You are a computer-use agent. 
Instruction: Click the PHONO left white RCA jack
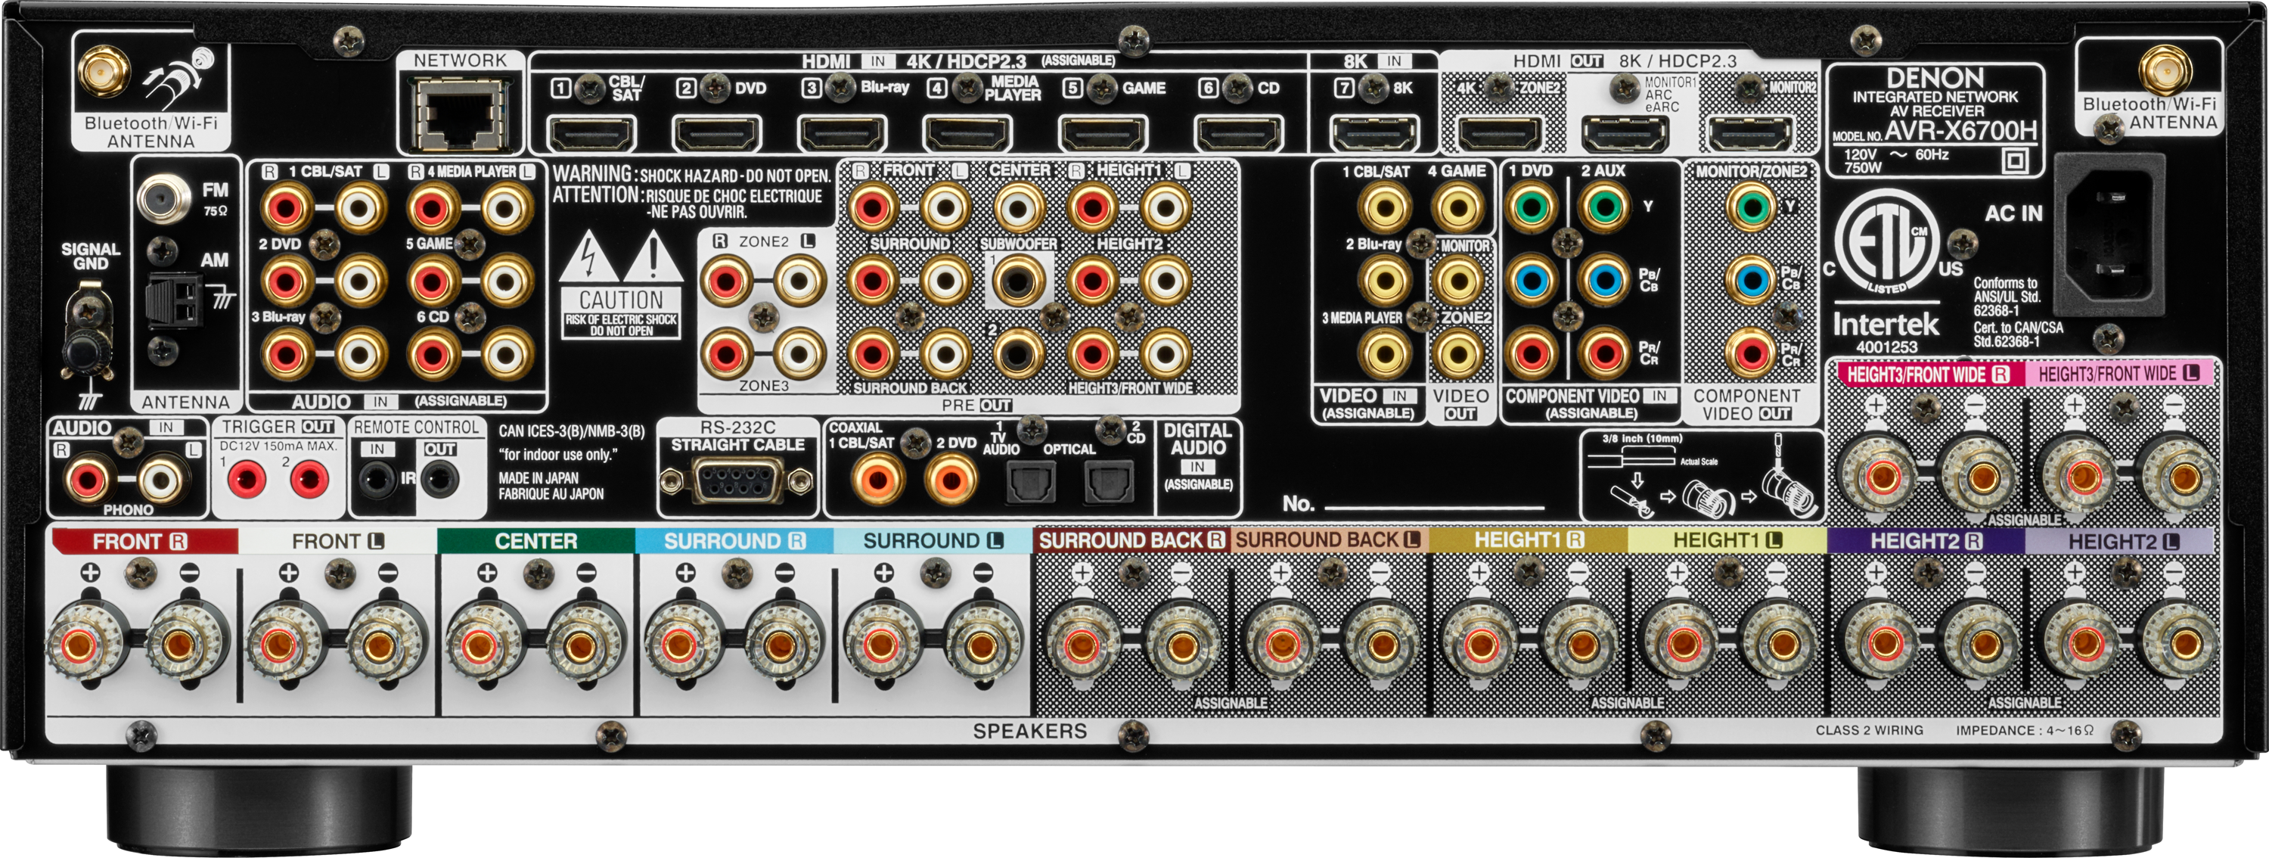162,481
